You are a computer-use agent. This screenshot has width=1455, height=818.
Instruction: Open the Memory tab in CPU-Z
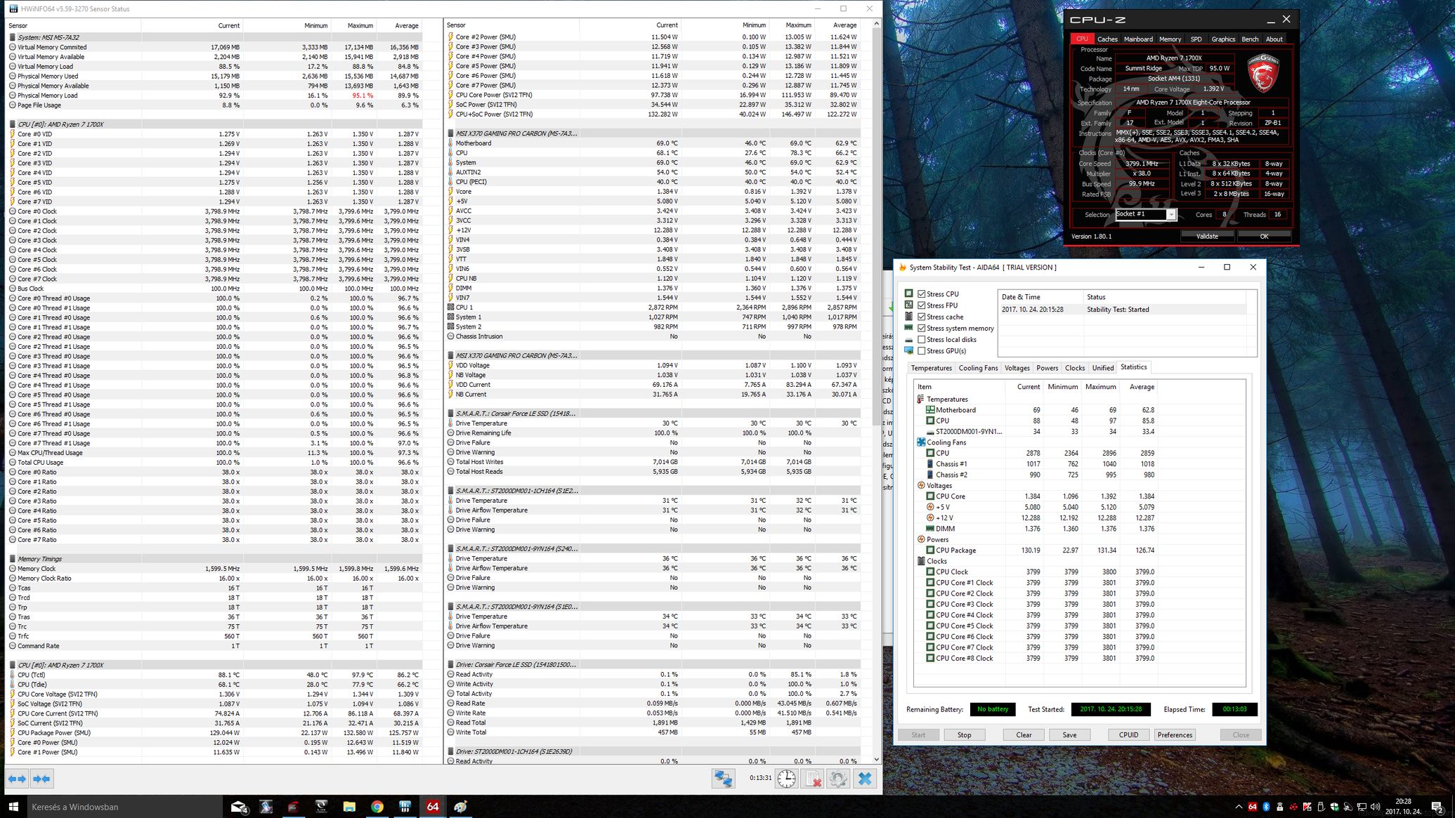tap(1170, 39)
